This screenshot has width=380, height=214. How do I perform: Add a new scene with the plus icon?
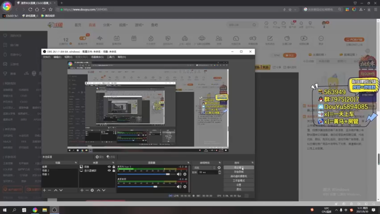pyautogui.click(x=44, y=190)
